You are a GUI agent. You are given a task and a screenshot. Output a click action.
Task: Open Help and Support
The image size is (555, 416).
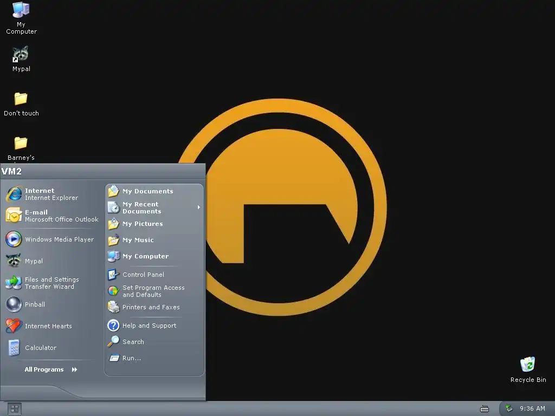coord(154,326)
